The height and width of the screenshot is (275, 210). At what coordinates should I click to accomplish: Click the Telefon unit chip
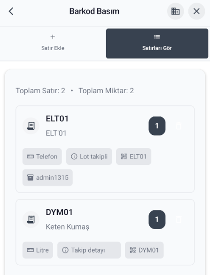coord(42,156)
